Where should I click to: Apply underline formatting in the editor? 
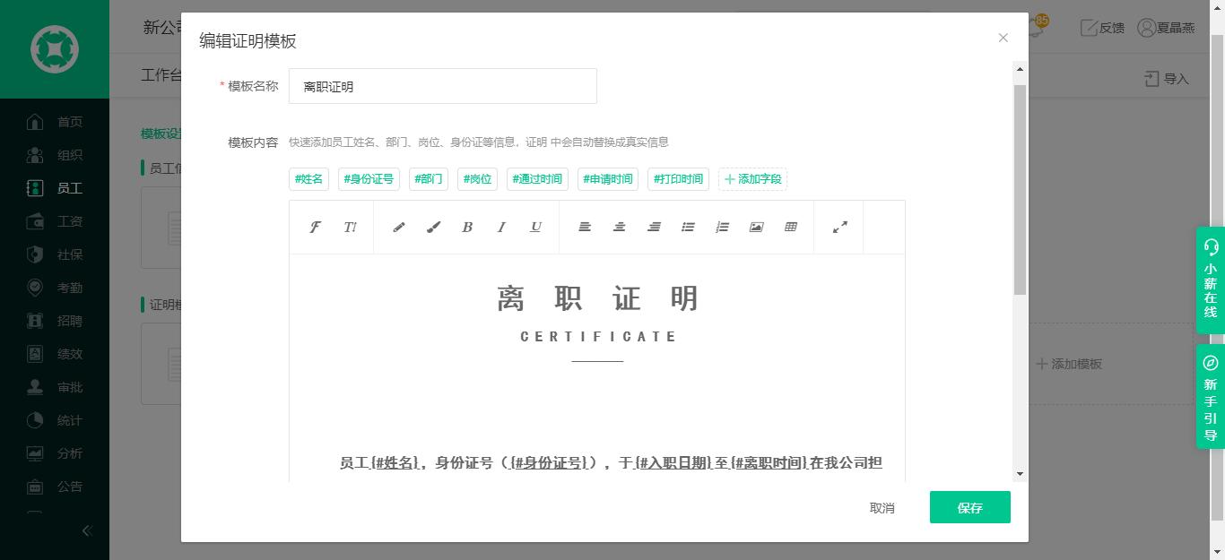[535, 227]
